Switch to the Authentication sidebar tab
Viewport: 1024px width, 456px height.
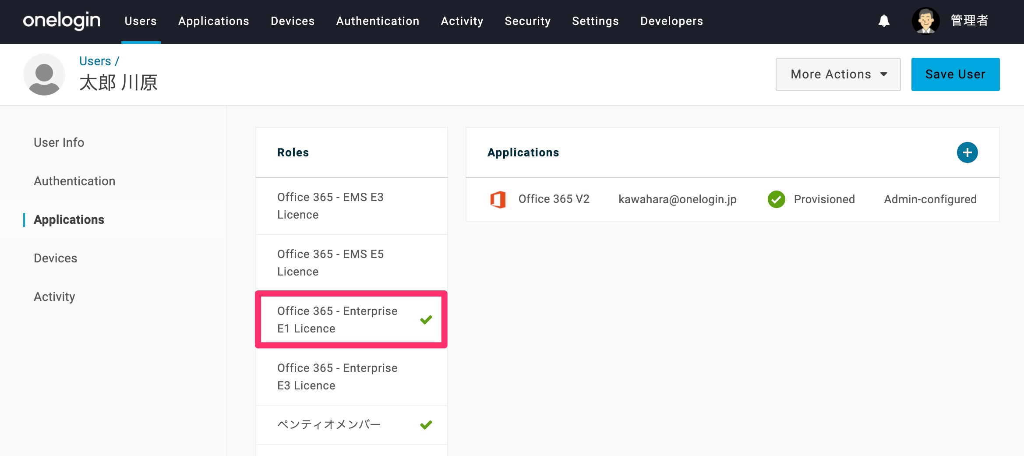[x=74, y=181]
